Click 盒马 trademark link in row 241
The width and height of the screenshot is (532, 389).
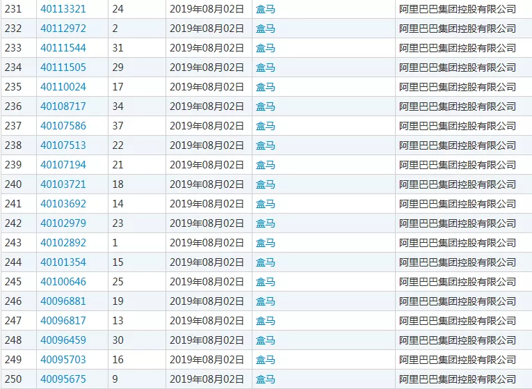266,204
